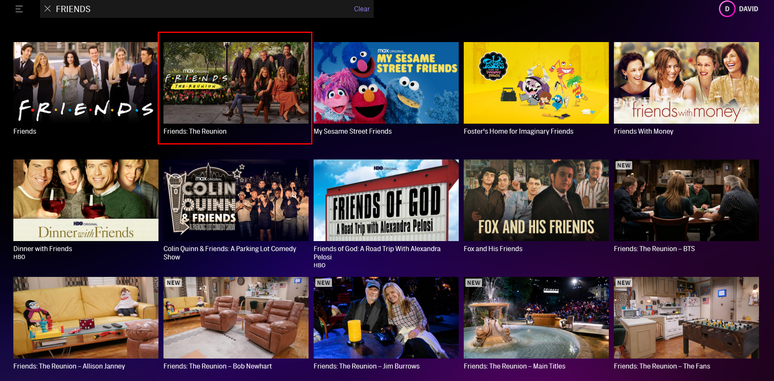
Task: Open the D profile avatar icon
Action: pyautogui.click(x=727, y=9)
